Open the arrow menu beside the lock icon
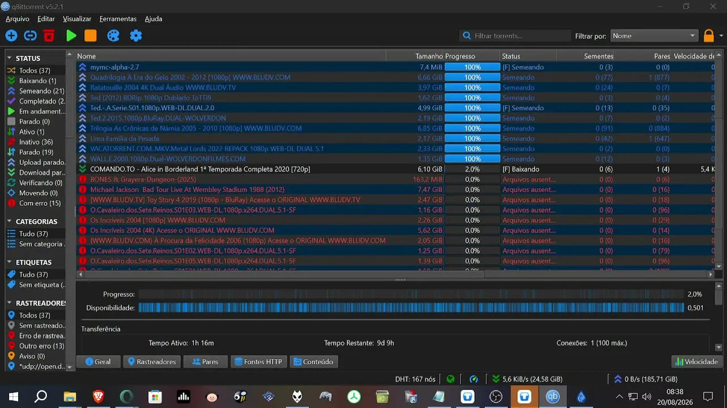Screen dimensions: 727x408 click(721, 36)
